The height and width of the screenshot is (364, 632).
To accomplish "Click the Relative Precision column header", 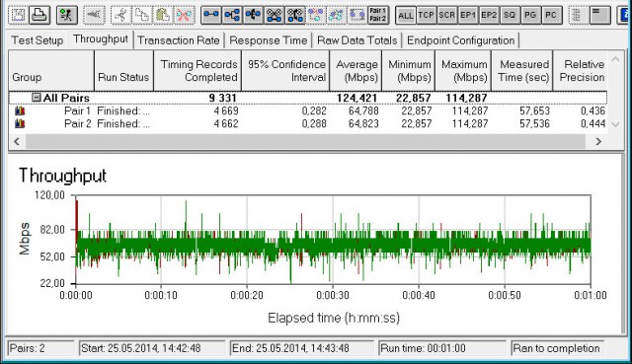I will [x=580, y=70].
